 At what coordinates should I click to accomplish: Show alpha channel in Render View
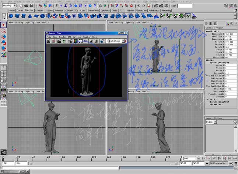pyautogui.click(x=81, y=41)
